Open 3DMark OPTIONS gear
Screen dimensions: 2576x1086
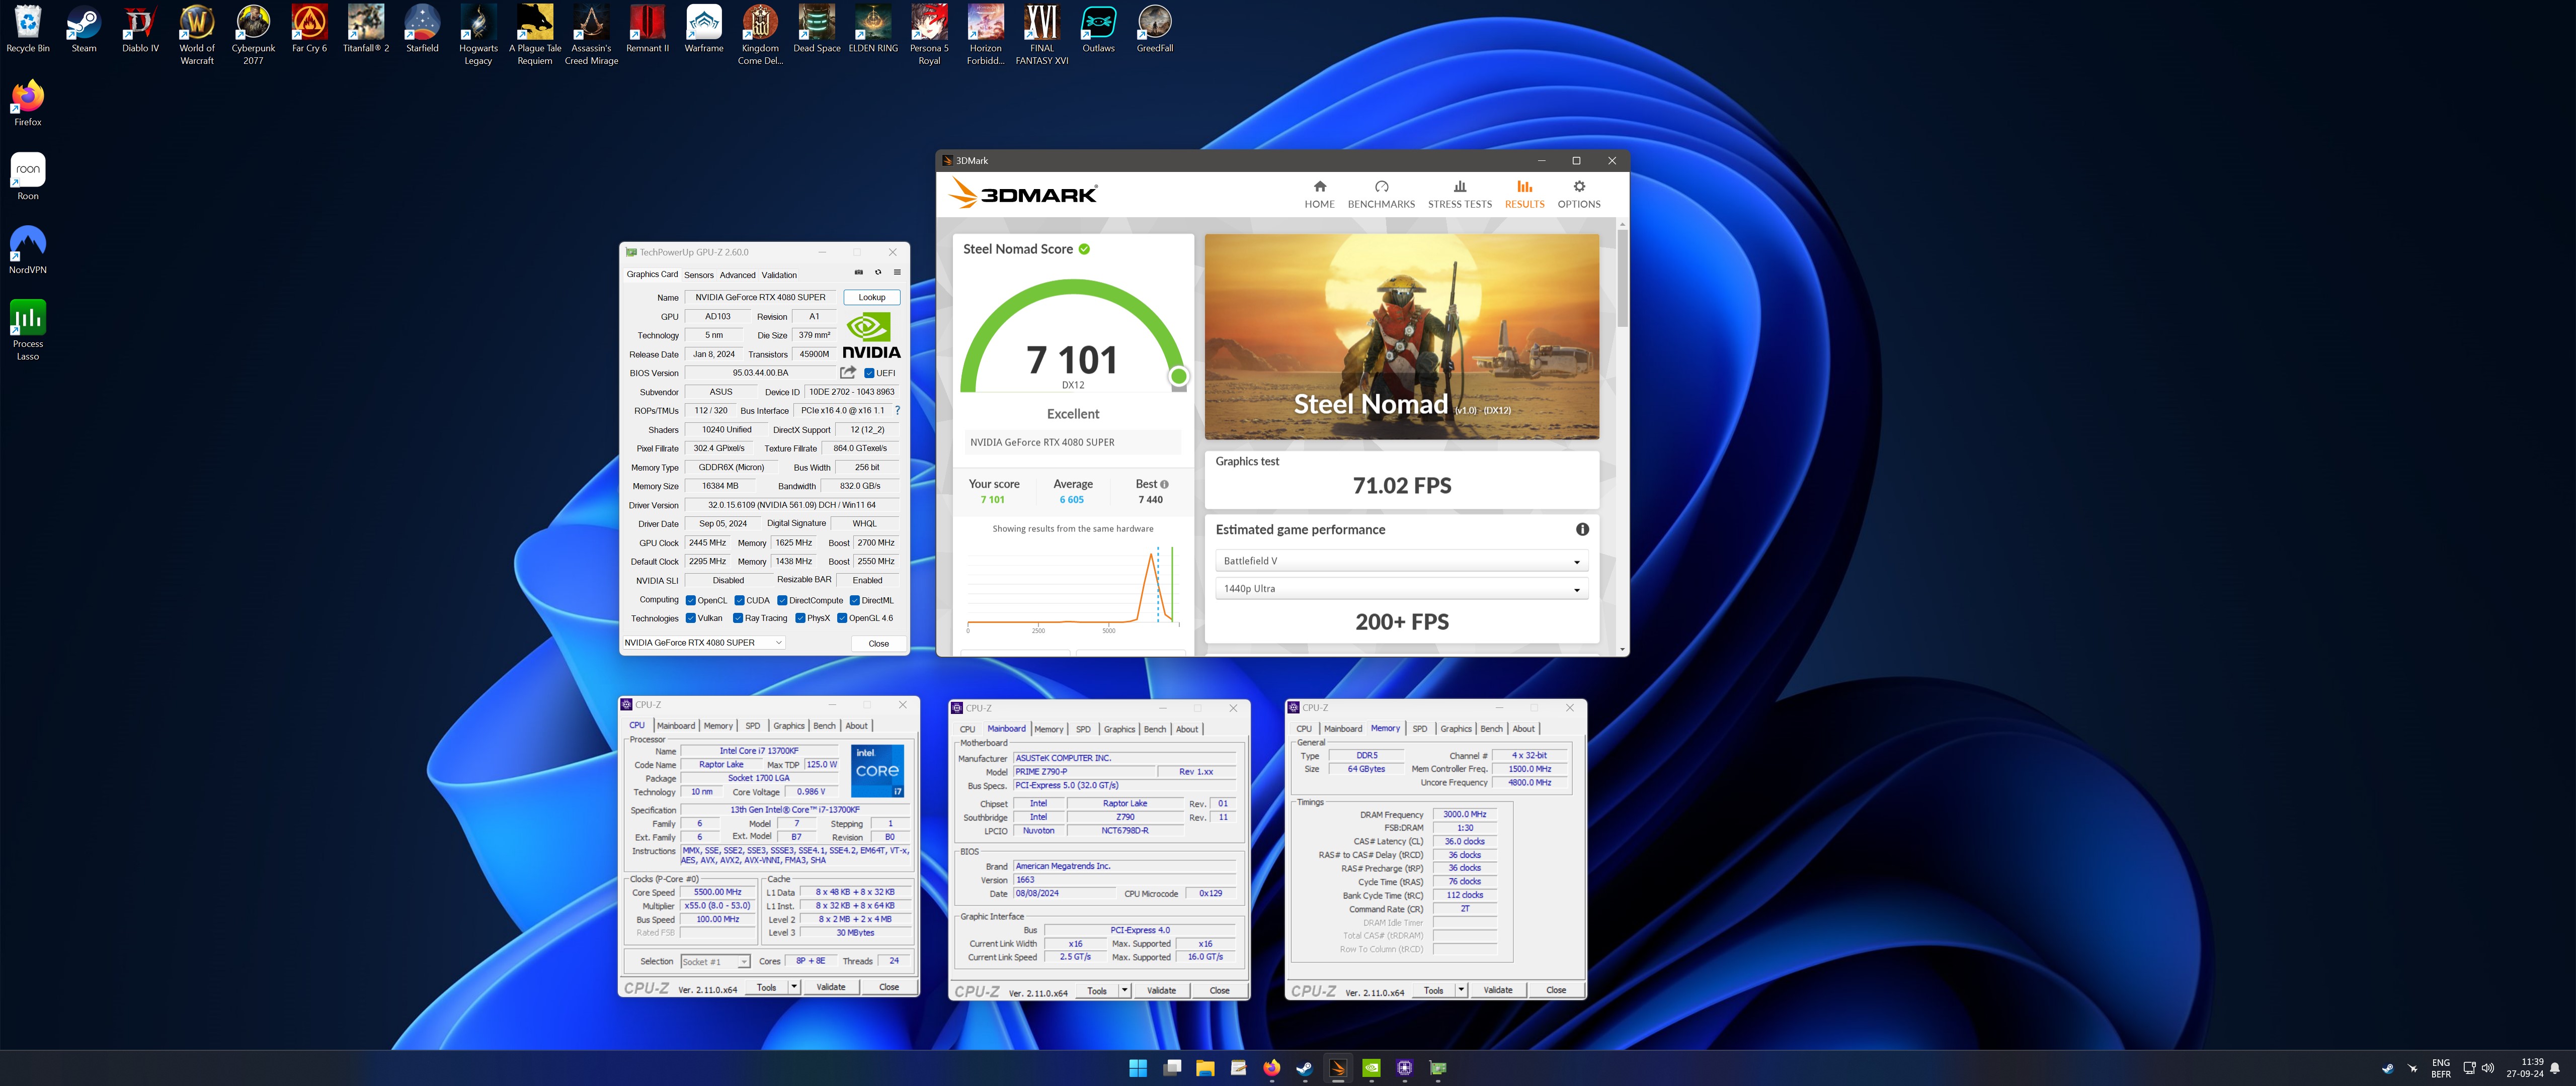[1579, 195]
